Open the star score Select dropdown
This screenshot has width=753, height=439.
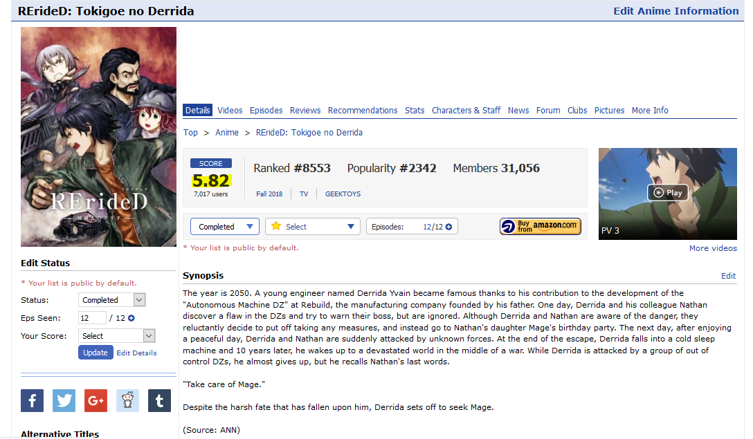pos(313,227)
